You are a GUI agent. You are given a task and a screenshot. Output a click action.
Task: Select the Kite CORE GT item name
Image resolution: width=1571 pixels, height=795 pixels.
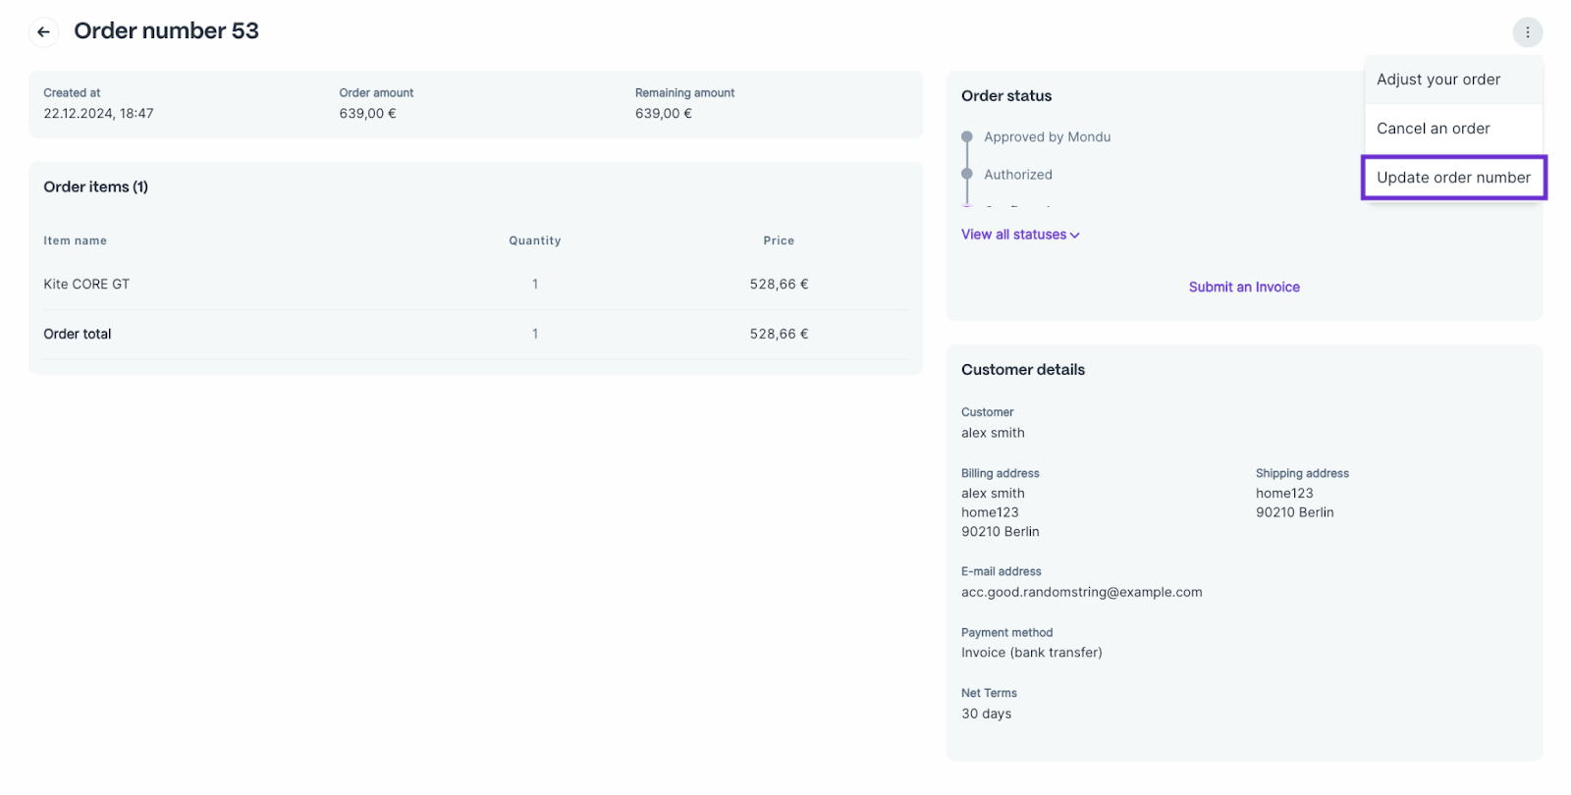pyautogui.click(x=86, y=285)
